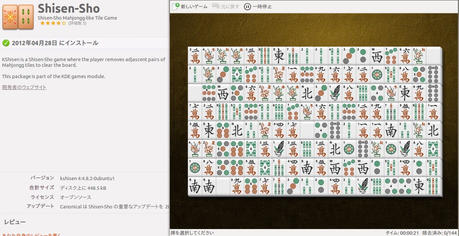Click the green installed checkmark icon
The image size is (459, 236).
click(x=6, y=43)
